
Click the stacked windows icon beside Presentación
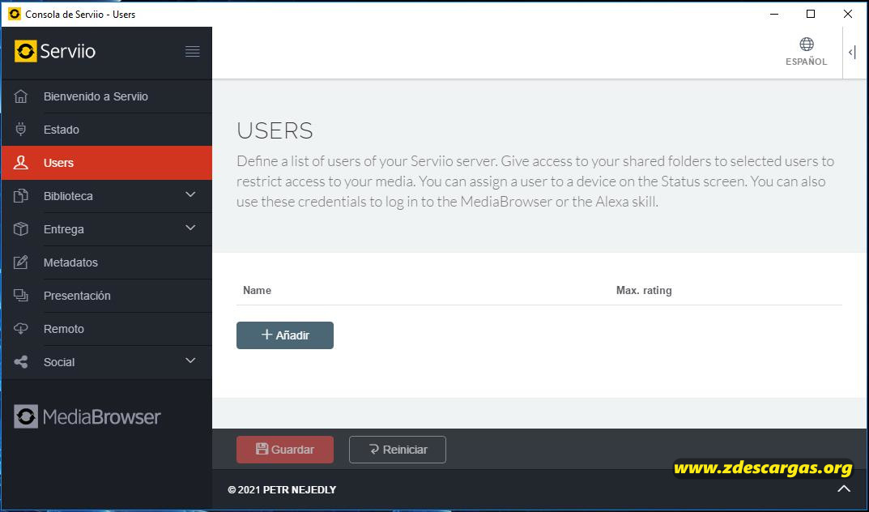point(20,296)
